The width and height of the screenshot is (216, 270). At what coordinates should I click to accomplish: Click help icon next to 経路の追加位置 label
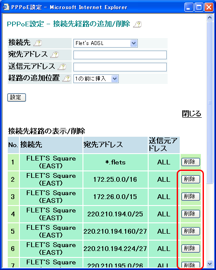[x=67, y=78]
